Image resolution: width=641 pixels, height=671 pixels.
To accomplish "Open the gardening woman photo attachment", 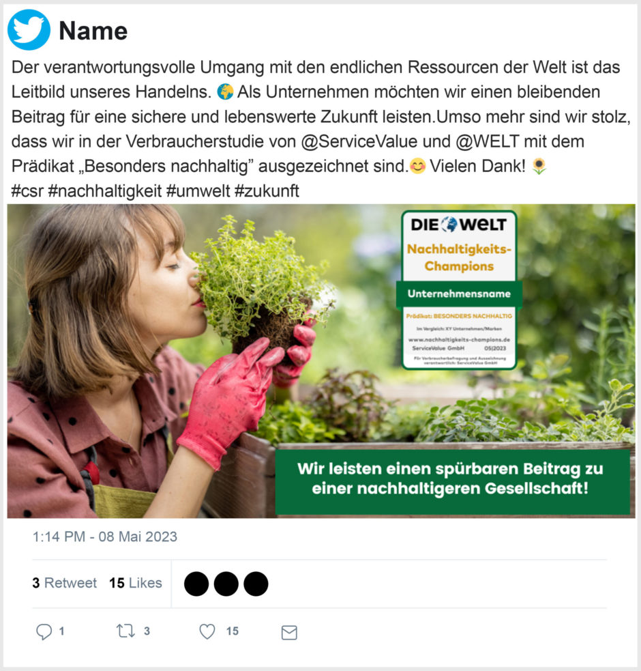I will 321,360.
